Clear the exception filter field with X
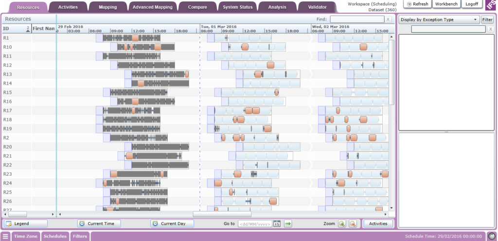The height and width of the screenshot is (241, 498). point(491,29)
